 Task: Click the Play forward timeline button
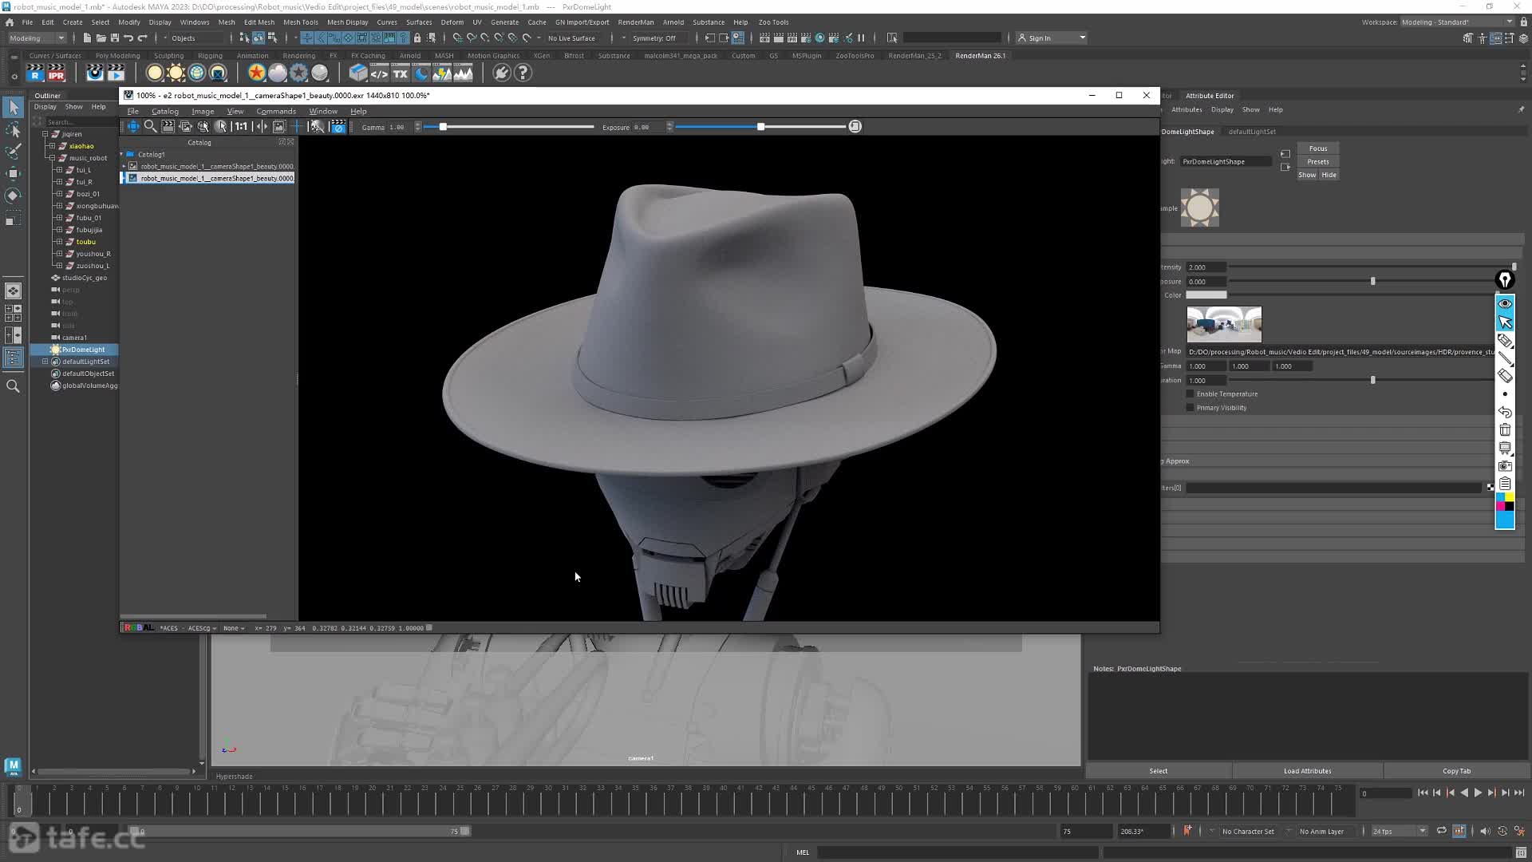1478,793
